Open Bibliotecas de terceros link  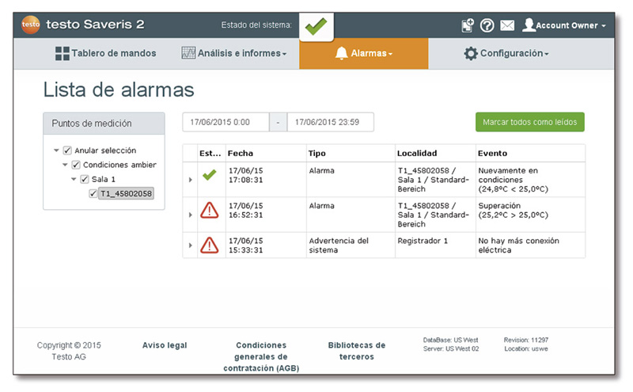(x=357, y=351)
